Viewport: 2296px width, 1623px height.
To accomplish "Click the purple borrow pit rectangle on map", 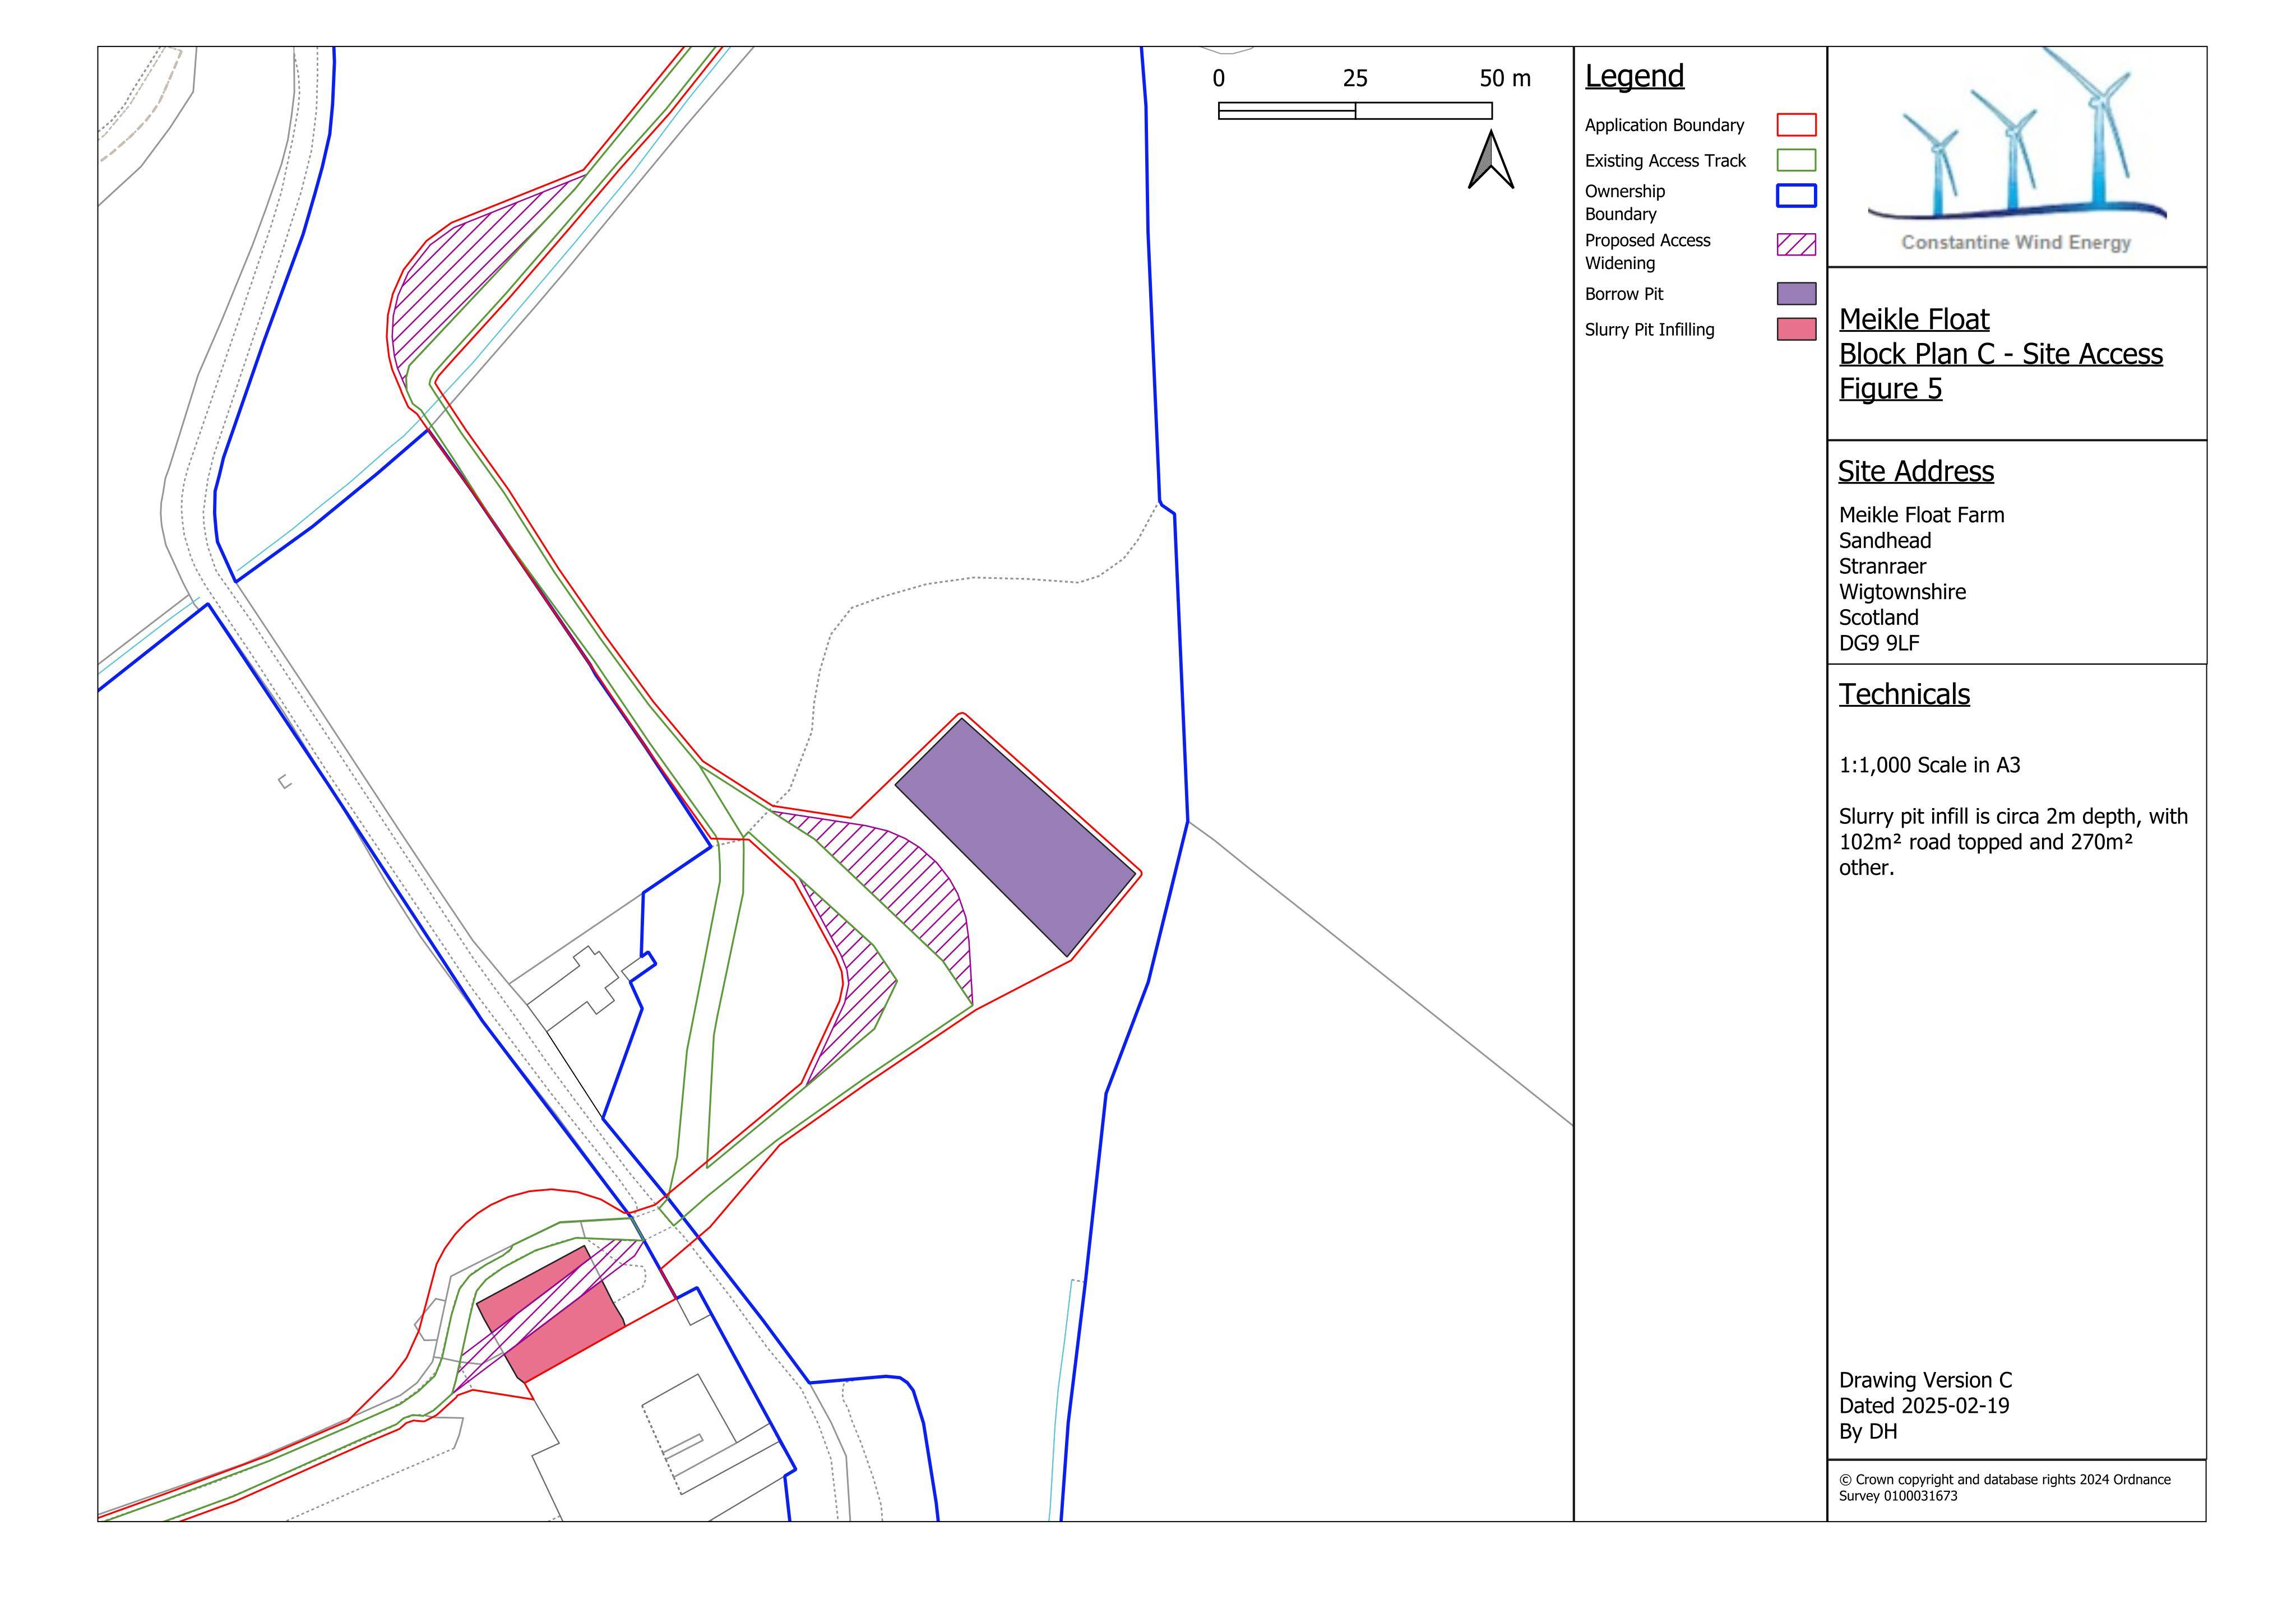I will [1015, 837].
